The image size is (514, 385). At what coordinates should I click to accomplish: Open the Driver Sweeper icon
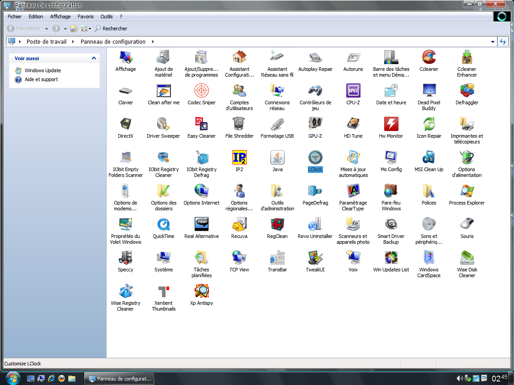[x=163, y=124]
